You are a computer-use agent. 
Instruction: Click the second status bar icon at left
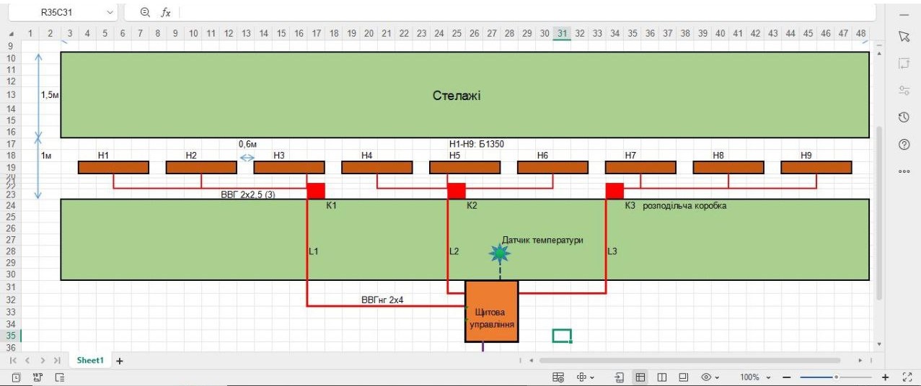(x=38, y=377)
